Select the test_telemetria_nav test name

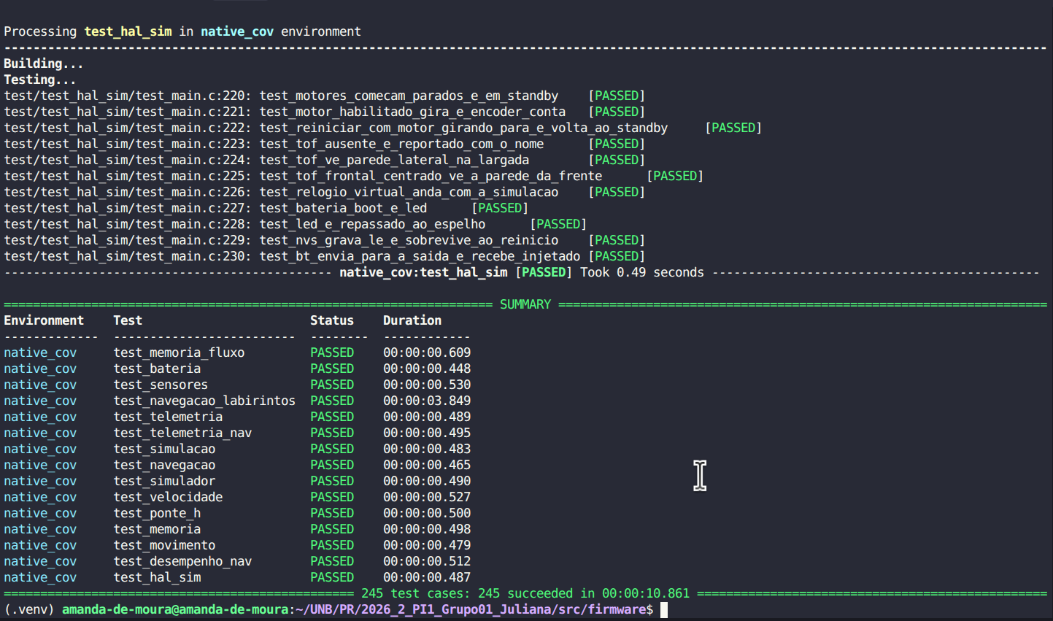[182, 433]
